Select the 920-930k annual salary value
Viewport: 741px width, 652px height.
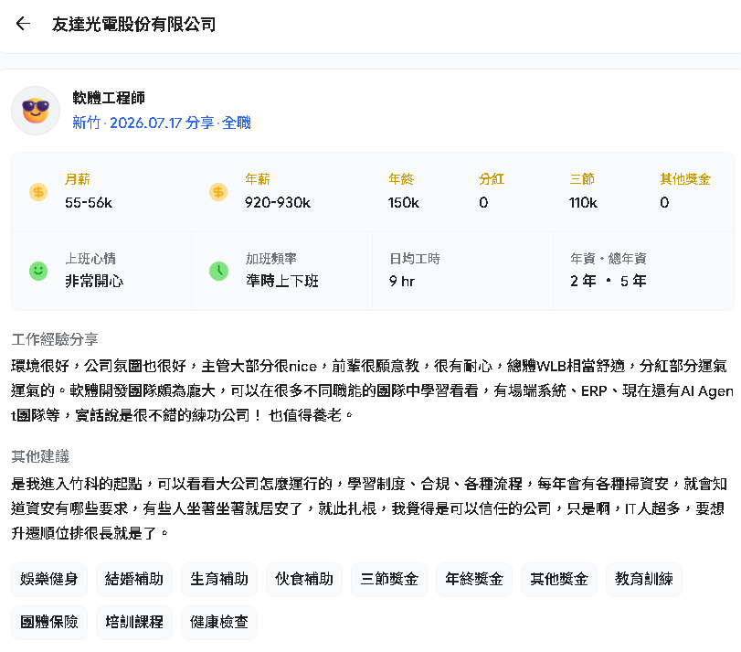[x=278, y=203]
